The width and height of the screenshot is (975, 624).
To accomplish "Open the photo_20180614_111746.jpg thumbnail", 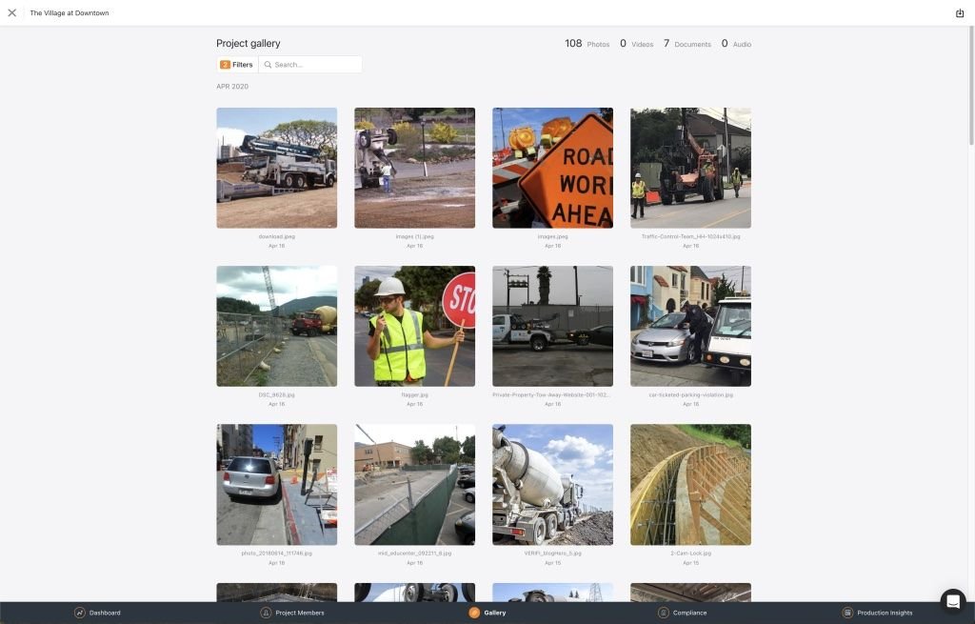I will pos(277,485).
